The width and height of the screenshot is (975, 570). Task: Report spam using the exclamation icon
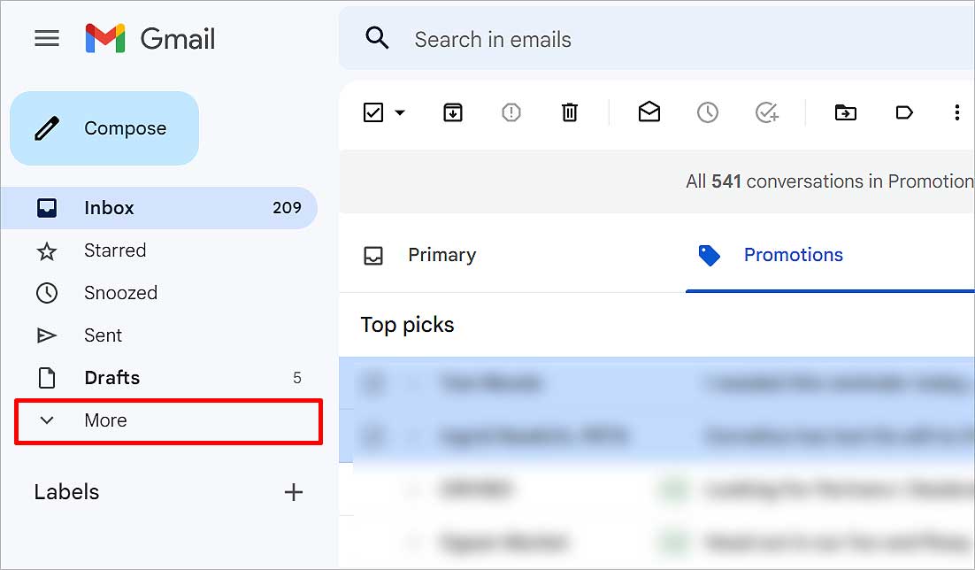click(x=511, y=112)
